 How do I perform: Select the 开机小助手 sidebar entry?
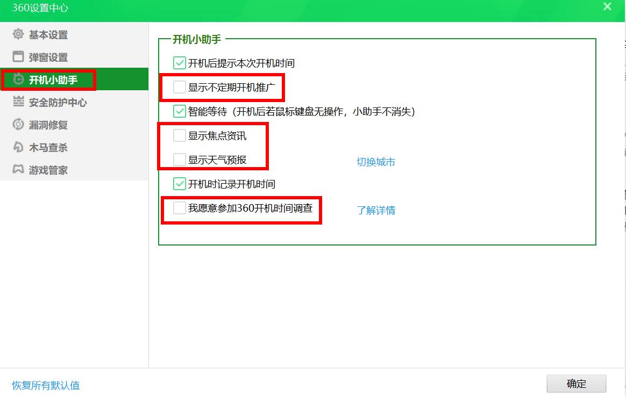(74, 80)
